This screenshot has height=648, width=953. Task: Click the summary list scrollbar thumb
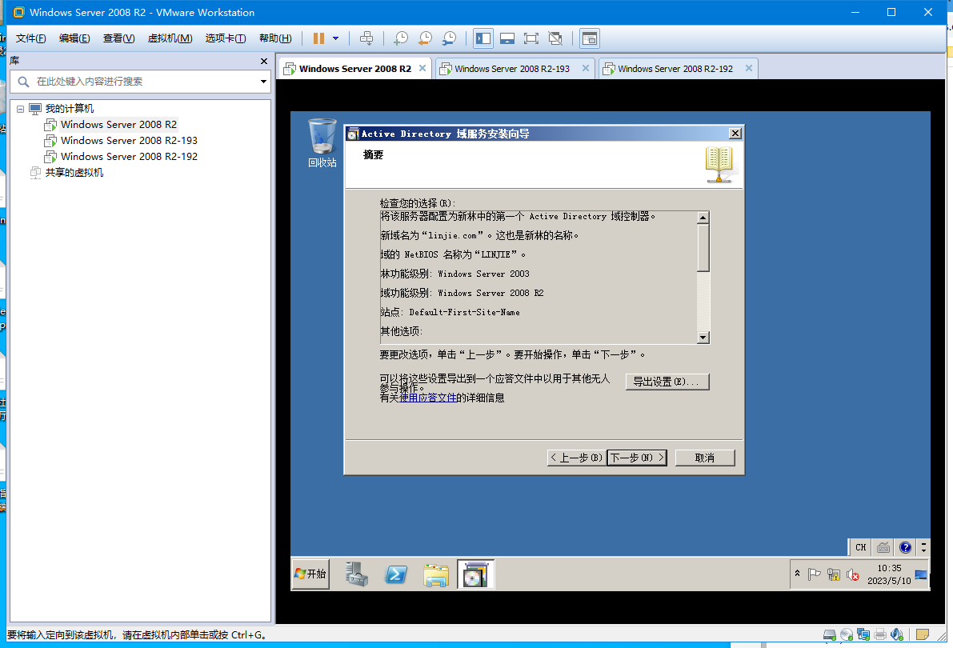[x=703, y=247]
